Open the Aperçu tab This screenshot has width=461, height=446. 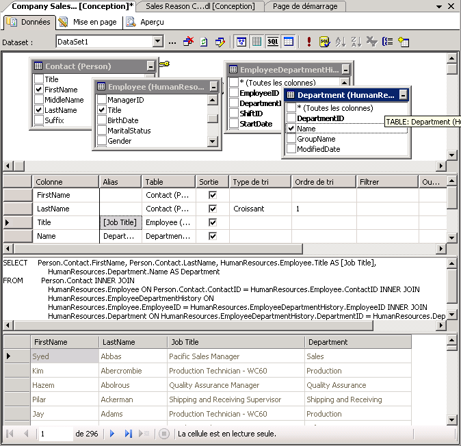[x=145, y=22]
